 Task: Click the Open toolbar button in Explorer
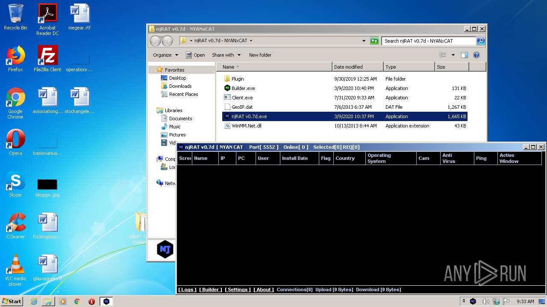[195, 55]
